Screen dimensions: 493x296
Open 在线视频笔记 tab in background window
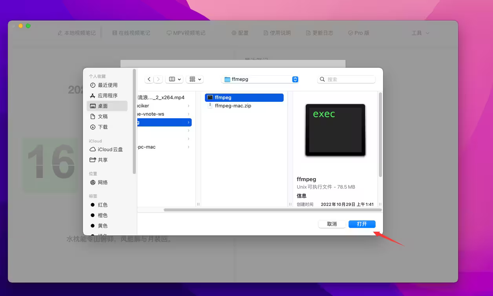click(x=131, y=33)
